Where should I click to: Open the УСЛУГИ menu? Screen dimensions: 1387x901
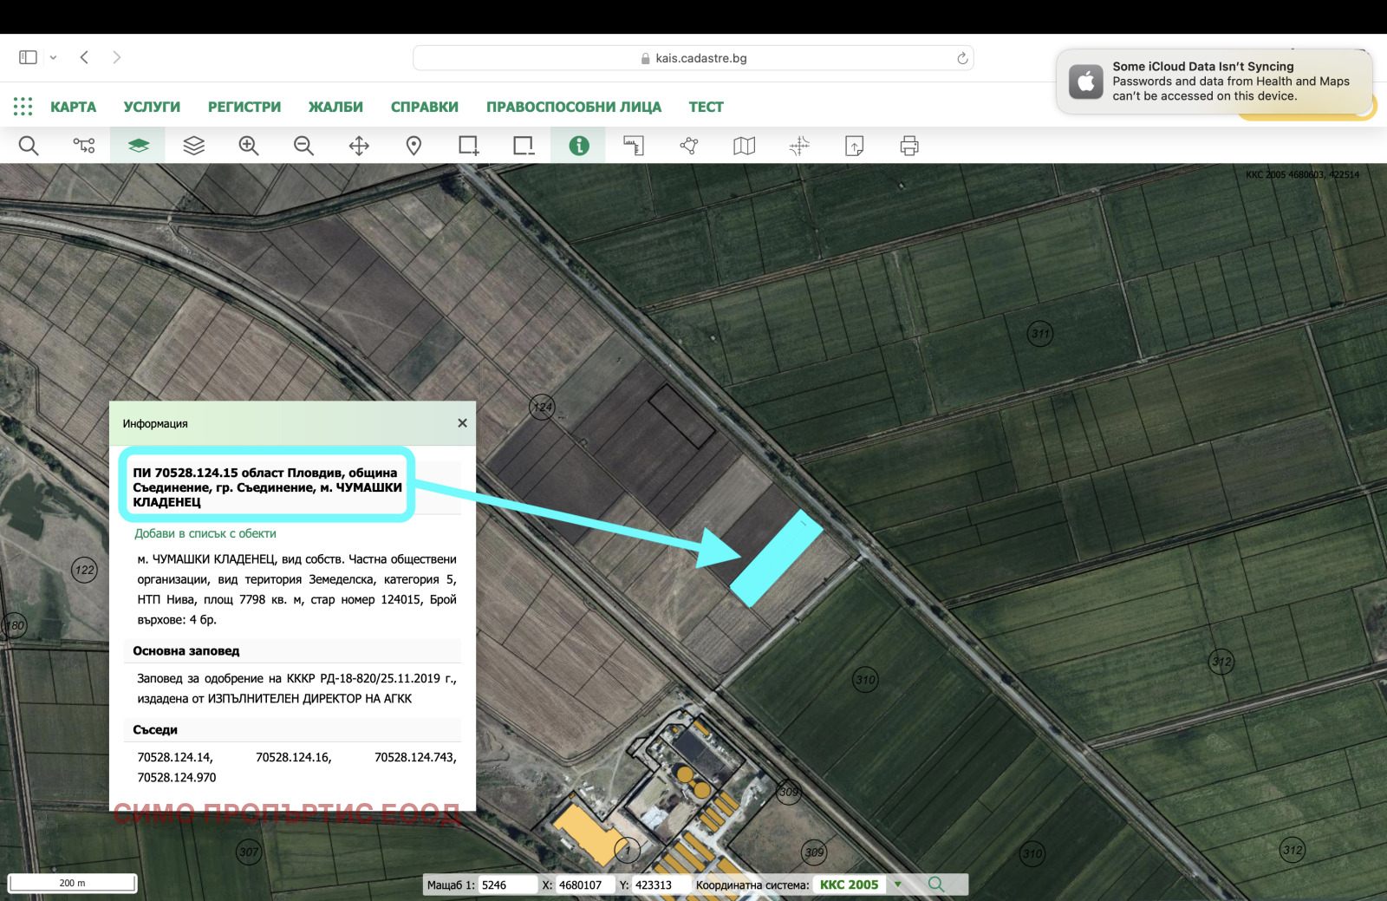(x=151, y=106)
